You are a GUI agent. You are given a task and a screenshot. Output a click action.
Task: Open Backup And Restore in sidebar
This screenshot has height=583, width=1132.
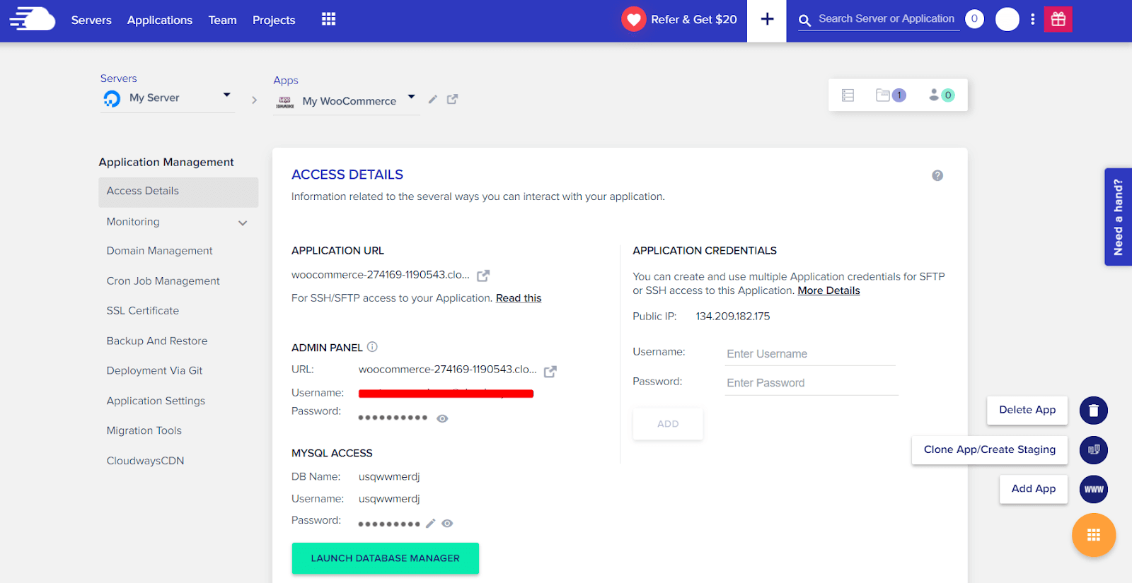click(x=157, y=341)
